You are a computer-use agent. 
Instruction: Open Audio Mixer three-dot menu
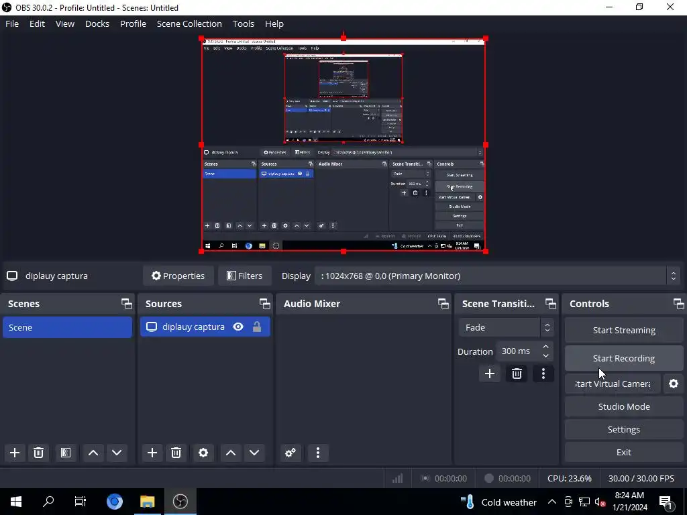[x=318, y=453]
